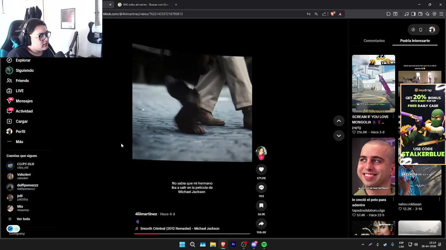Viewport: 446px width, 250px height.
Task: Like the video with the heart icon
Action: (x=261, y=169)
